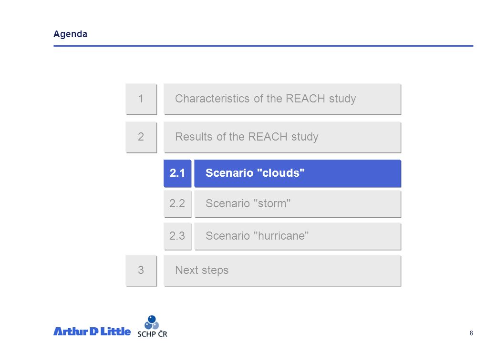
Task: Click the Agenda slide title
Action: pos(70,34)
